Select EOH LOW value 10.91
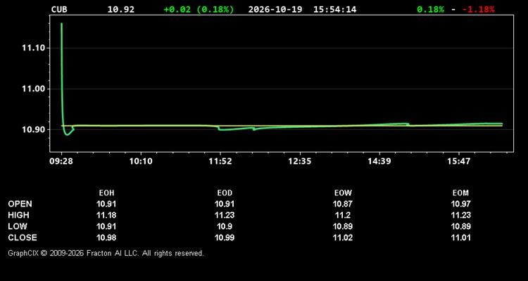The height and width of the screenshot is (281, 528). click(x=106, y=226)
